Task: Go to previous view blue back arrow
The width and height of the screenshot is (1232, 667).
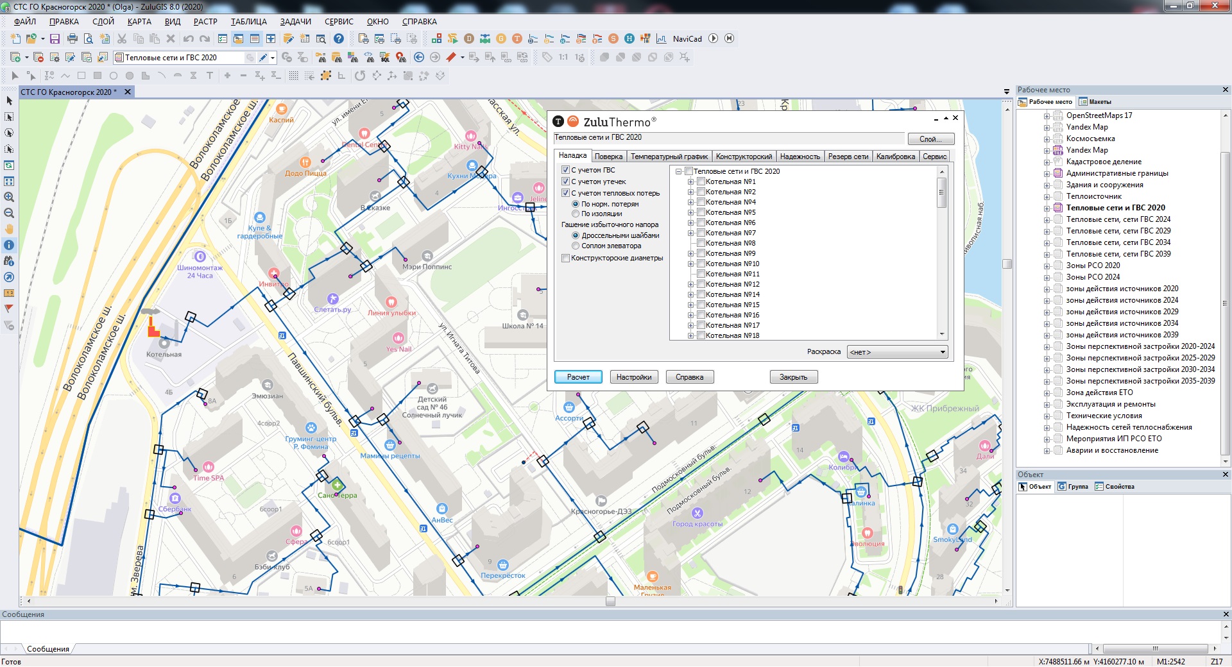Action: click(419, 58)
